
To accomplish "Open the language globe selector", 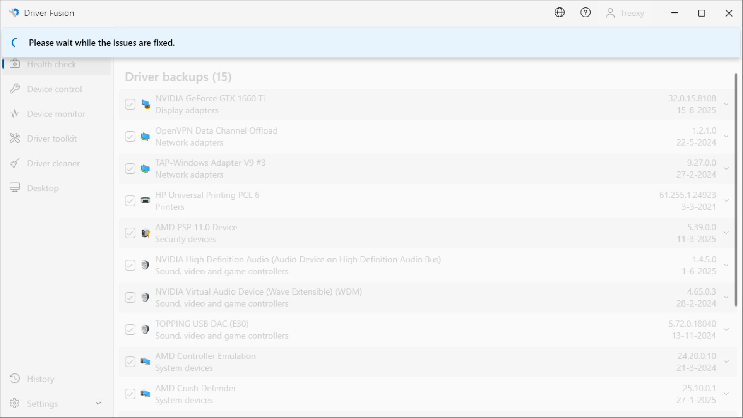I will (560, 13).
